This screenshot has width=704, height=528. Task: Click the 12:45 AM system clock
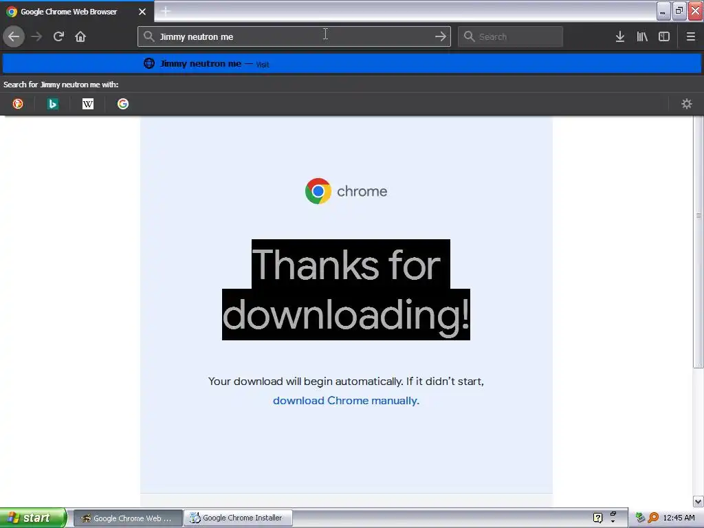(x=679, y=518)
